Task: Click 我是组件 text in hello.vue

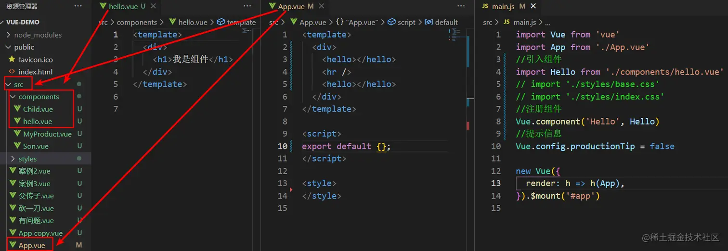Action: tap(190, 60)
